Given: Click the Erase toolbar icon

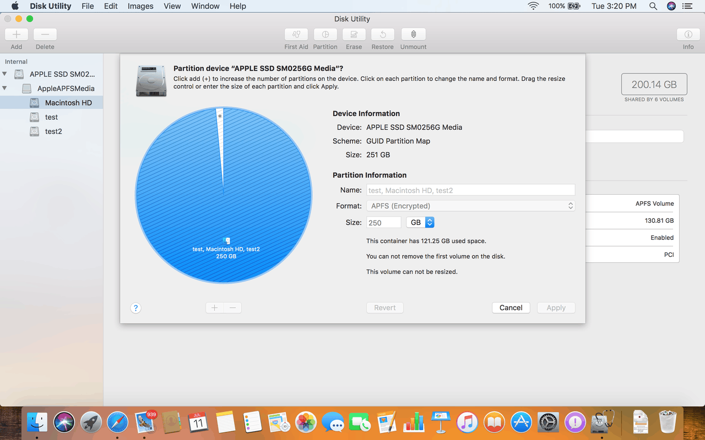Looking at the screenshot, I should click(354, 34).
